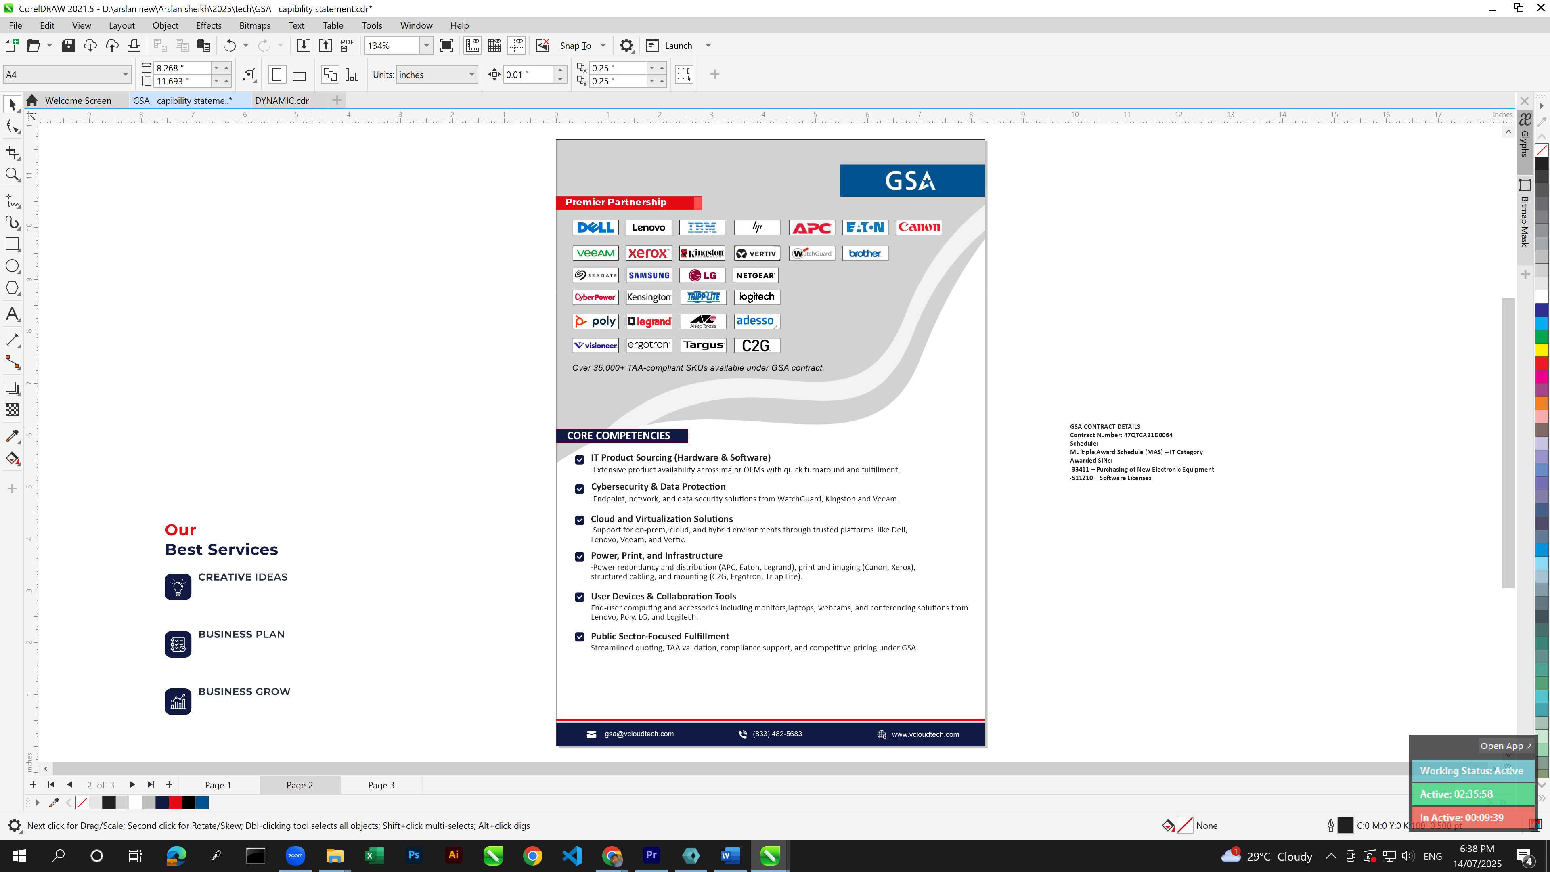Image resolution: width=1550 pixels, height=872 pixels.
Task: Toggle snapping off icon
Action: pyautogui.click(x=543, y=45)
